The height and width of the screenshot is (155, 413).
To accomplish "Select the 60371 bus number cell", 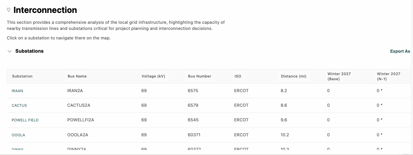I will tap(194, 135).
